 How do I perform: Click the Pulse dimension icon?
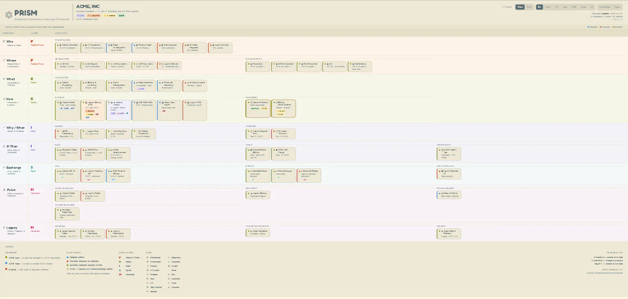point(4,190)
